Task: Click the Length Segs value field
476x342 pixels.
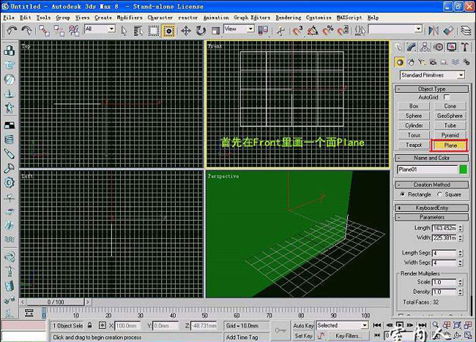Action: pos(444,253)
